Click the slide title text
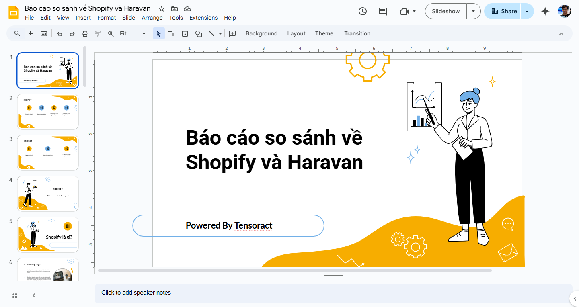This screenshot has width=579, height=307. [274, 150]
